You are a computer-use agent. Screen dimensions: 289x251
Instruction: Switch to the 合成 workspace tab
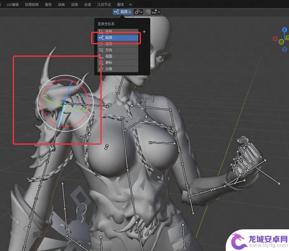(88, 5)
